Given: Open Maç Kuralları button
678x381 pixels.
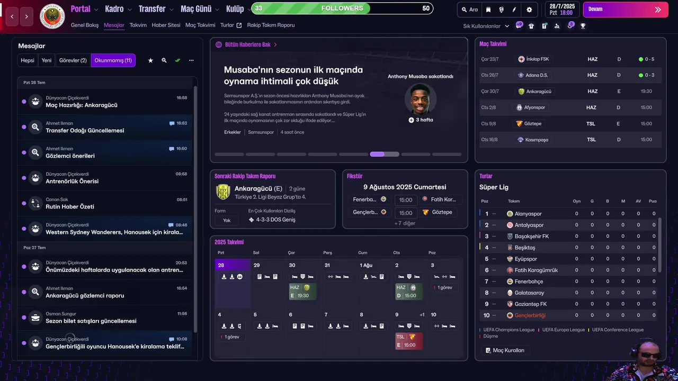Looking at the screenshot, I should (504, 350).
